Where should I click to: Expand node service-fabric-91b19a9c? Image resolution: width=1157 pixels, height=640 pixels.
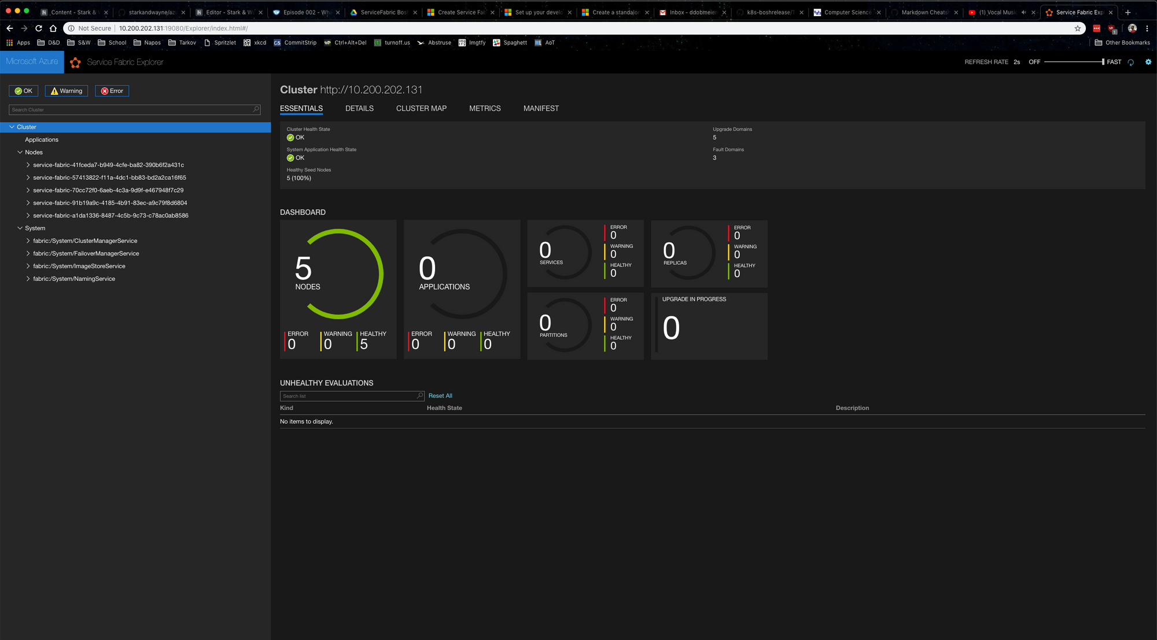pyautogui.click(x=28, y=203)
